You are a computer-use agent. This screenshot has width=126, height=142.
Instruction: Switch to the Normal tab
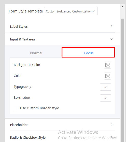tap(36, 53)
